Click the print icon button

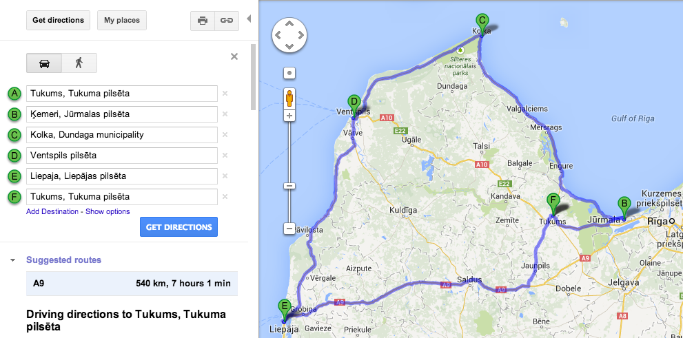[x=203, y=21]
